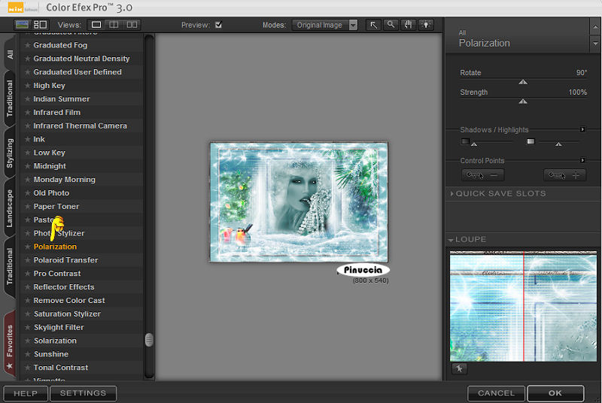Star High Key as favorite
Image resolution: width=602 pixels, height=403 pixels.
(x=28, y=86)
